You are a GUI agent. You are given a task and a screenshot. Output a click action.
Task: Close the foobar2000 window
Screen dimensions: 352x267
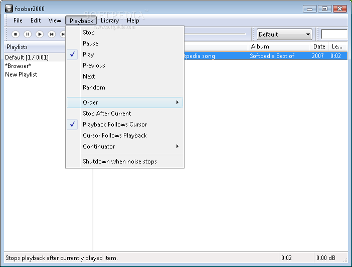340,9
